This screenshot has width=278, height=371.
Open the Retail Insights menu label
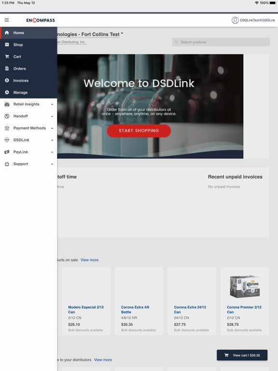(x=26, y=104)
